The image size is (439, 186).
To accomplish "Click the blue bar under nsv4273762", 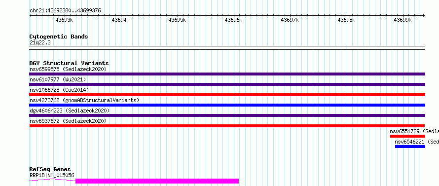I will [x=227, y=105].
